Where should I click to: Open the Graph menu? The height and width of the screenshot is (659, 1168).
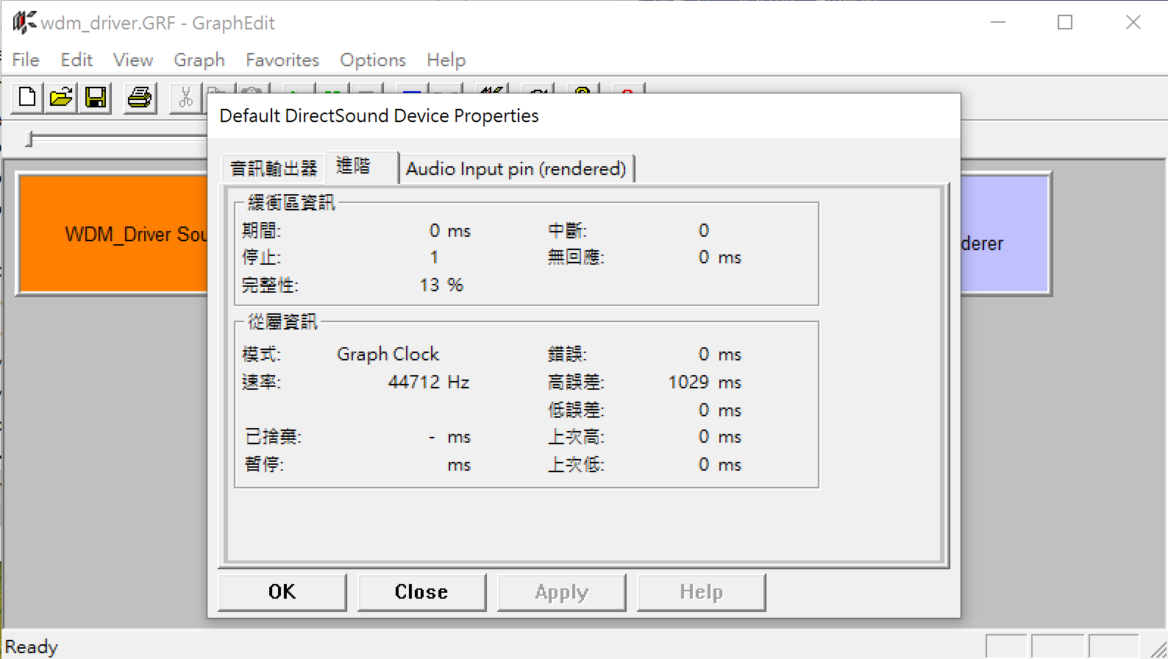[199, 60]
